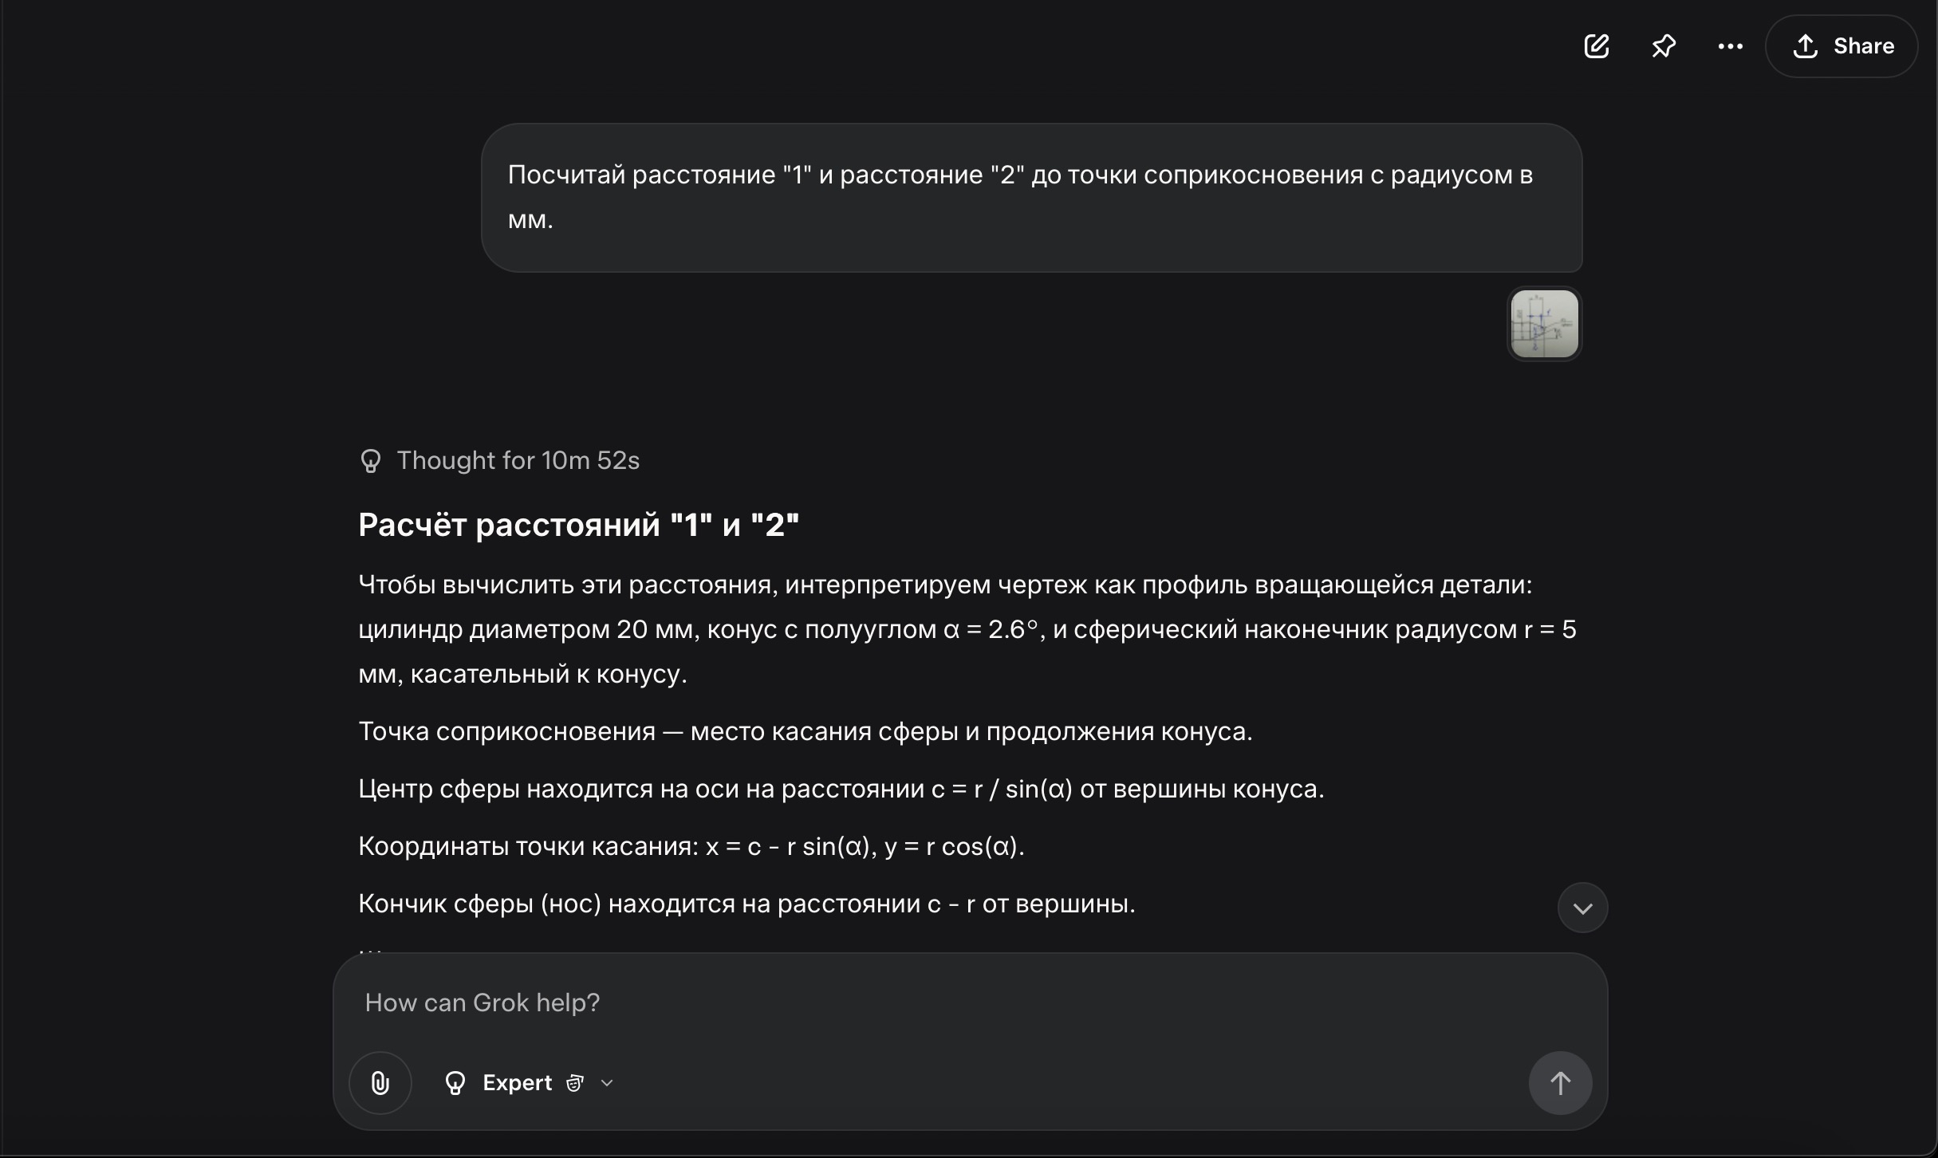
Task: Open the three-dot more options menu
Action: click(x=1730, y=46)
